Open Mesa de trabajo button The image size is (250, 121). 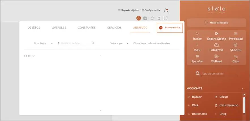[217, 23]
